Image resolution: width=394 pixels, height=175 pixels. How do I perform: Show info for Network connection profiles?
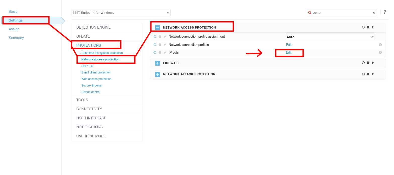[380, 45]
